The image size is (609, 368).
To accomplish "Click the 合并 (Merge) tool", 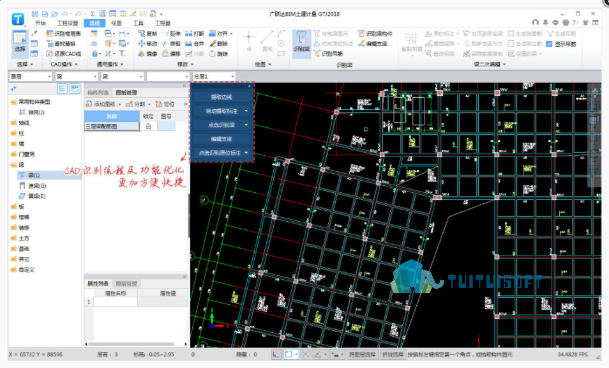I will click(195, 43).
